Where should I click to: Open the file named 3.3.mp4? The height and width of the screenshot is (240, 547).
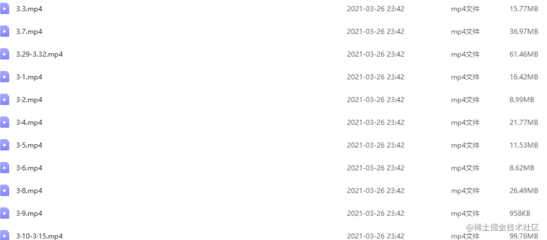[x=29, y=9]
